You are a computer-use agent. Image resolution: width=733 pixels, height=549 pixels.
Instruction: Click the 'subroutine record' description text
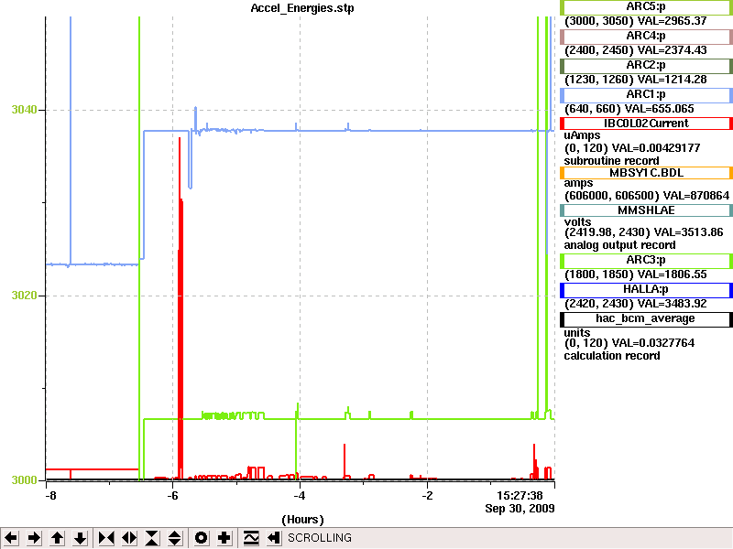[x=611, y=161]
